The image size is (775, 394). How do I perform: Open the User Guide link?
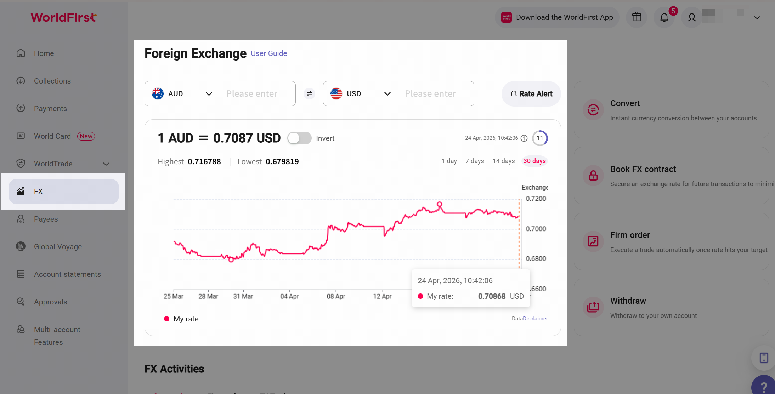269,53
